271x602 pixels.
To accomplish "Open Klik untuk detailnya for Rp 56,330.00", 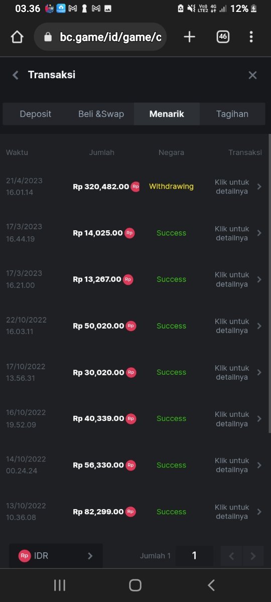I will click(232, 465).
